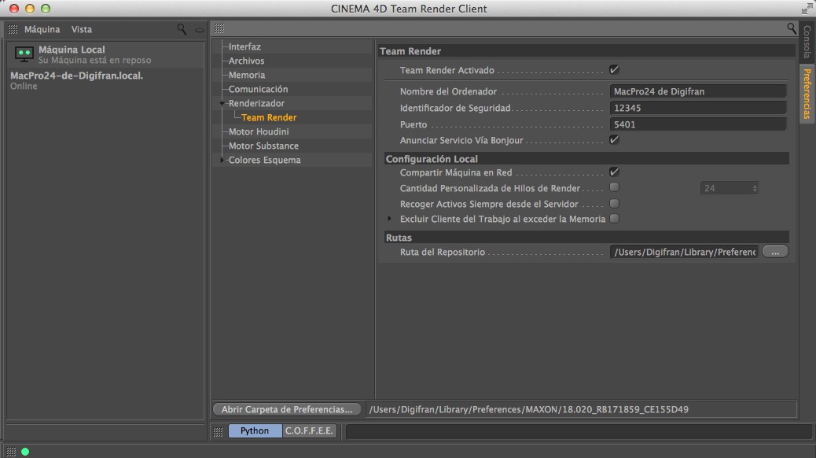Click the browse button for Ruta del Repositorio

click(x=775, y=252)
